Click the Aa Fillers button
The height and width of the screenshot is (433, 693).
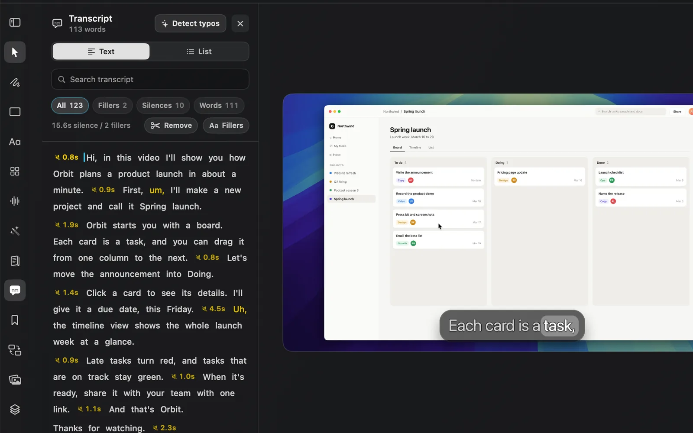(x=226, y=126)
